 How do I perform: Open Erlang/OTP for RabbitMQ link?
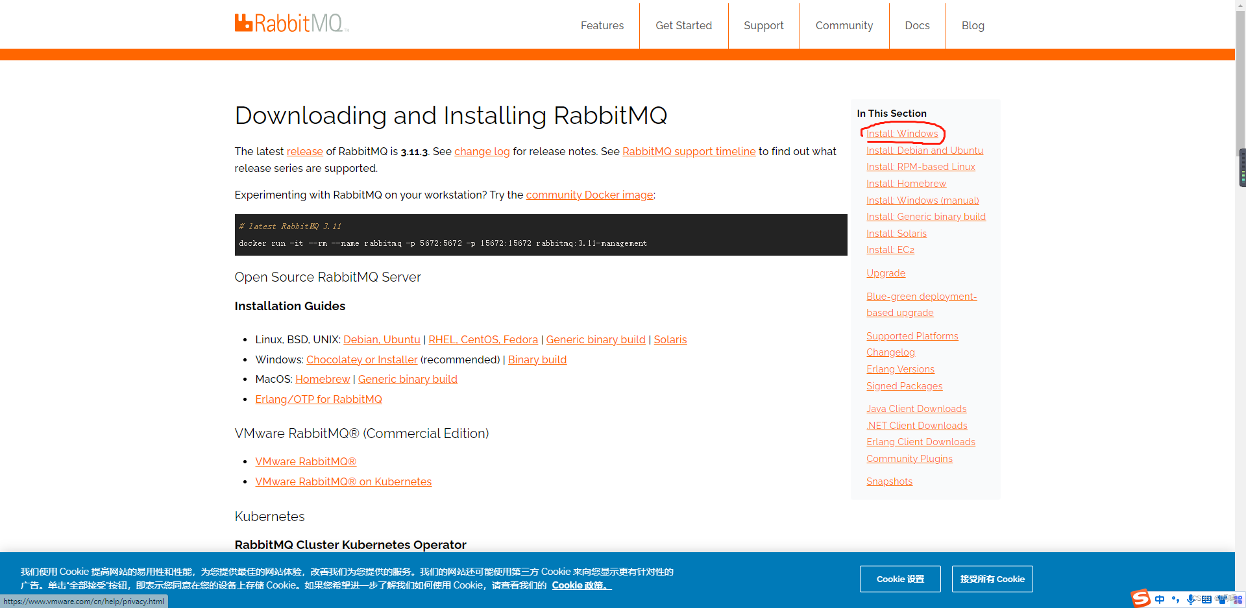[318, 399]
